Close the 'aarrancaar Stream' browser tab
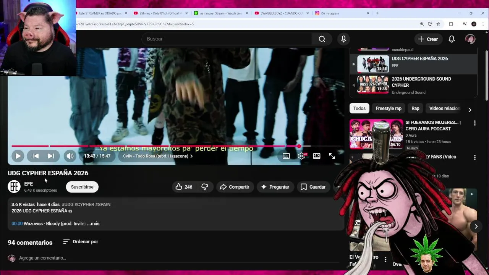489x275 pixels. click(247, 13)
